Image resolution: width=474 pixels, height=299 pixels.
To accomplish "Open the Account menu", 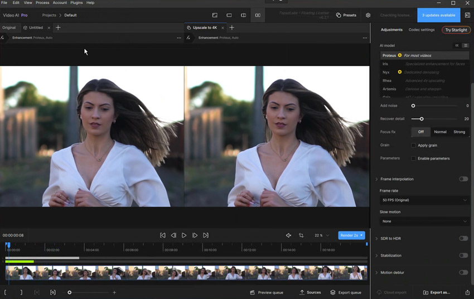I will click(x=60, y=2).
